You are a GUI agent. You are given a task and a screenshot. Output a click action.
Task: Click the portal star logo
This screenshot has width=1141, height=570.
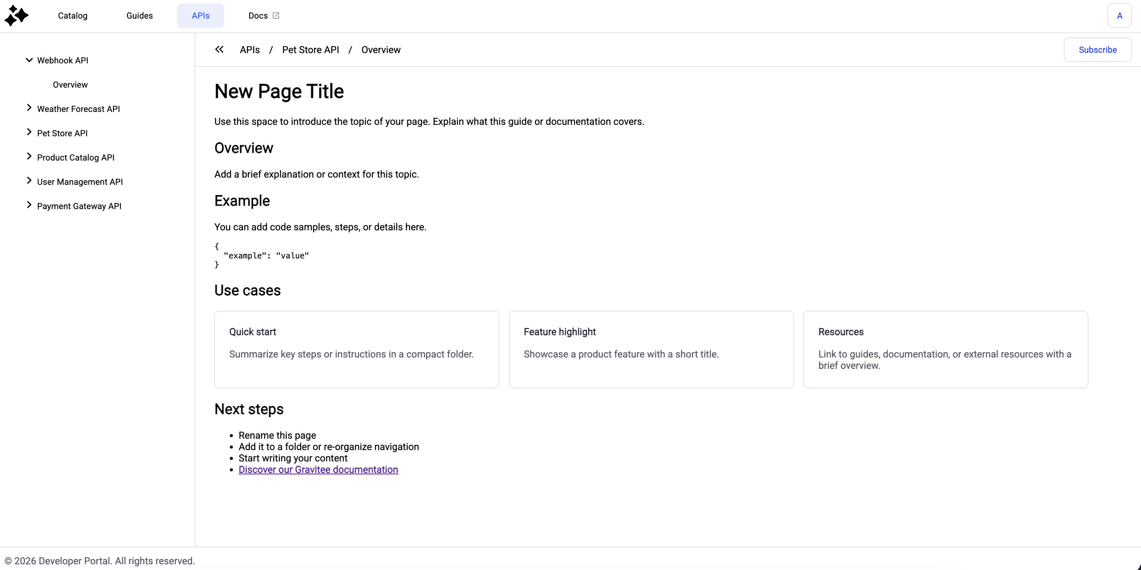[16, 16]
